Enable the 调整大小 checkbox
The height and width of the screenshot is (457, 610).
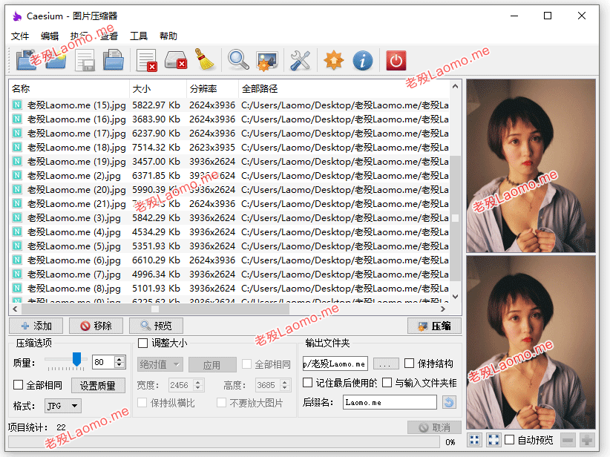(x=142, y=343)
